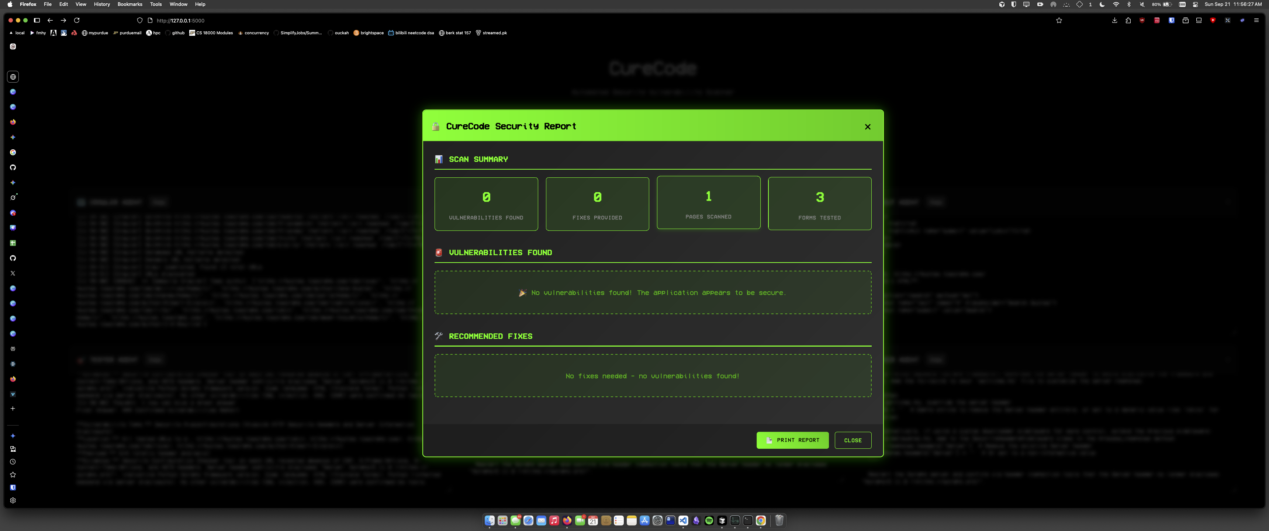Screen dimensions: 1269x531
Task: Reload the current page
Action: pyautogui.click(x=77, y=20)
